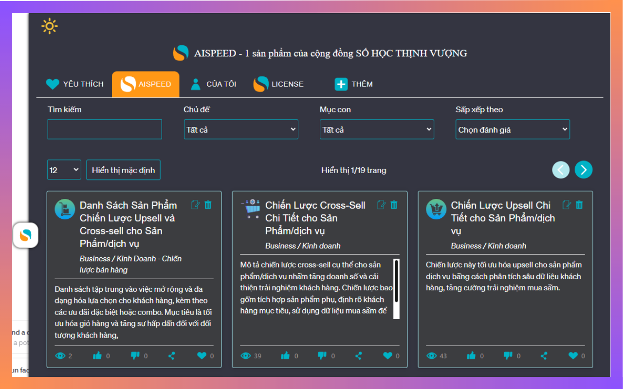This screenshot has height=389, width=623.
Task: Click the views eye icon showing 43
Action: coord(431,355)
